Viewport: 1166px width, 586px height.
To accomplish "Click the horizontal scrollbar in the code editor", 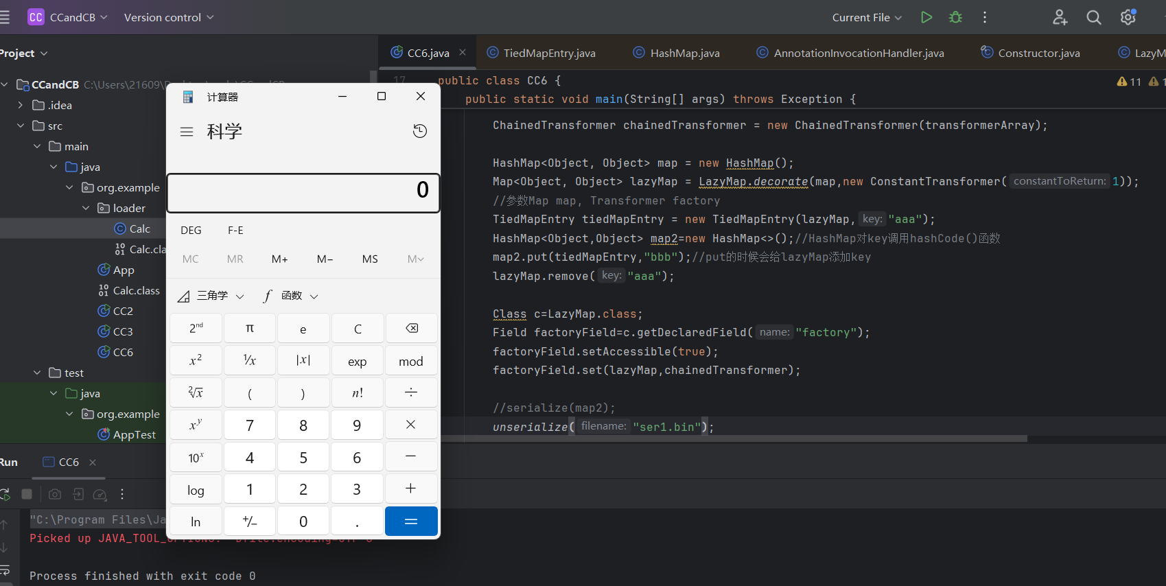I will (734, 438).
